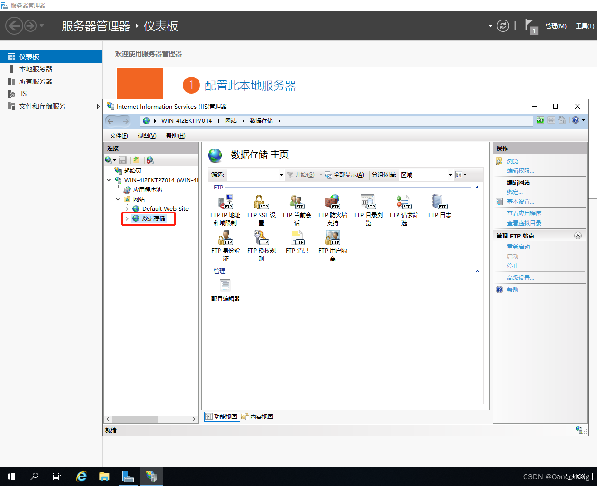This screenshot has height=486, width=597.
Task: Open FTP logging icon
Action: tap(440, 202)
